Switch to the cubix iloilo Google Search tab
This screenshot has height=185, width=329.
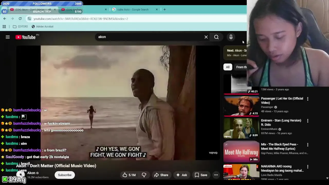tap(133, 10)
